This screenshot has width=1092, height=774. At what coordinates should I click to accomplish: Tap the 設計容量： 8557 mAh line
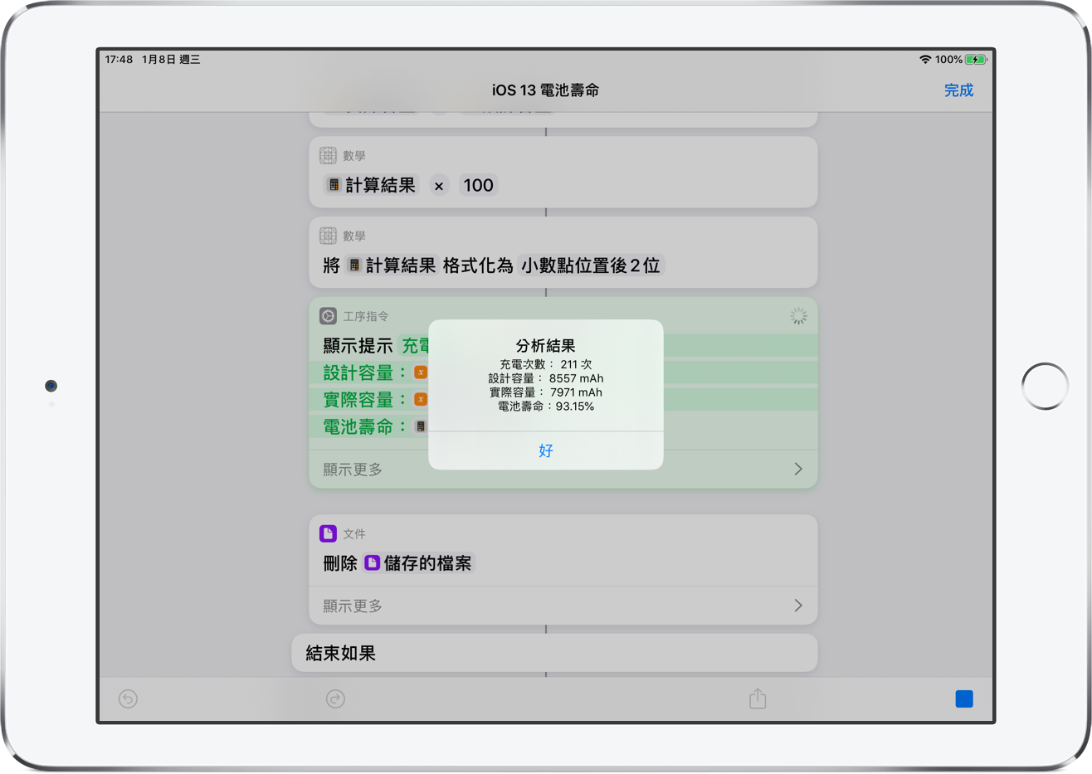[x=545, y=378]
